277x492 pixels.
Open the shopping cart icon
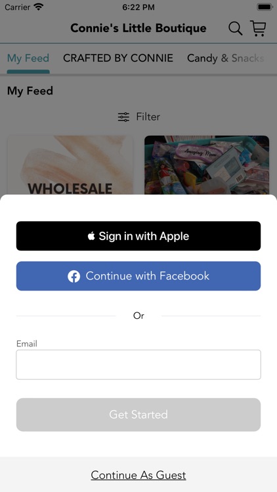(258, 28)
